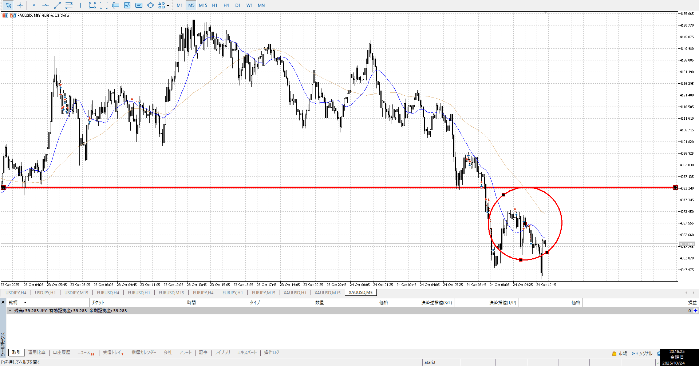699x366 pixels.
Task: Enable the D1 timeframe
Action: point(238,5)
